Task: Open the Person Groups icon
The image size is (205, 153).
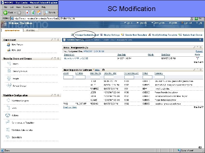Action: click(9, 86)
